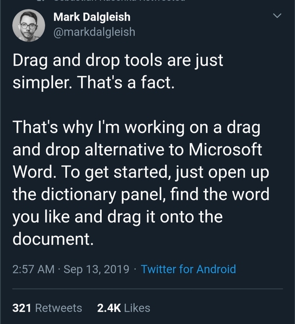Click the number 321 in the retweet count
Viewport: 295px width, 324px height.
22,308
